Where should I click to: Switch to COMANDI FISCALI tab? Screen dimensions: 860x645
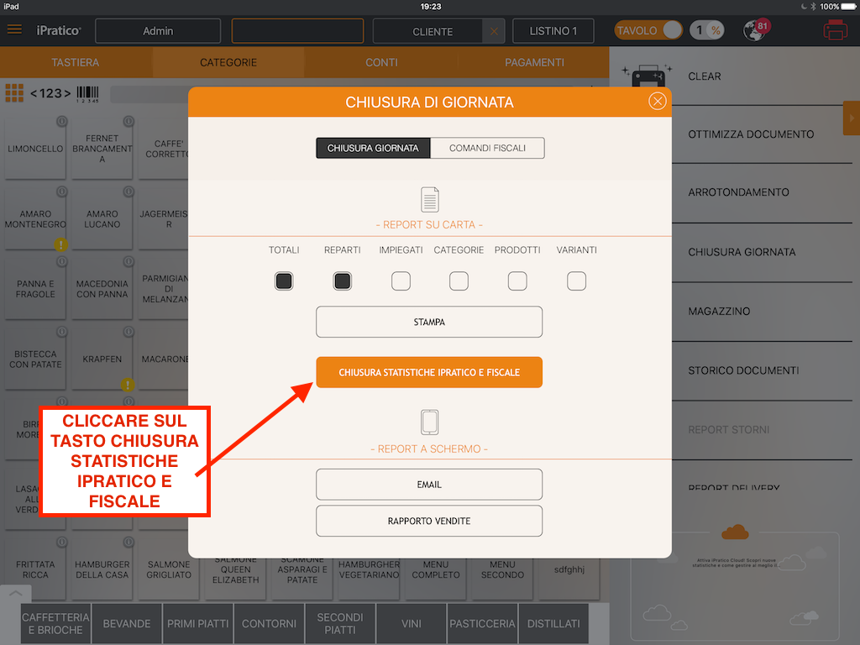[x=488, y=148]
